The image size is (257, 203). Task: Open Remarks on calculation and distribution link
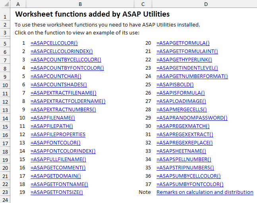point(205,192)
